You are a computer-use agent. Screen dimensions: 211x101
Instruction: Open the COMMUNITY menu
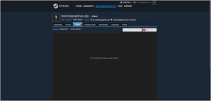point(88,6)
